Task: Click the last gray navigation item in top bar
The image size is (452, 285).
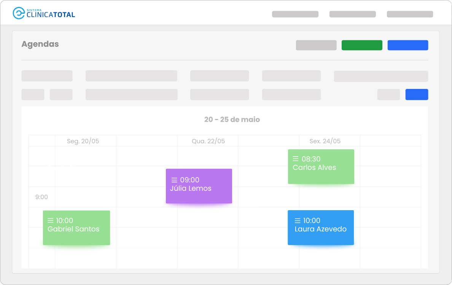Action: click(x=410, y=14)
